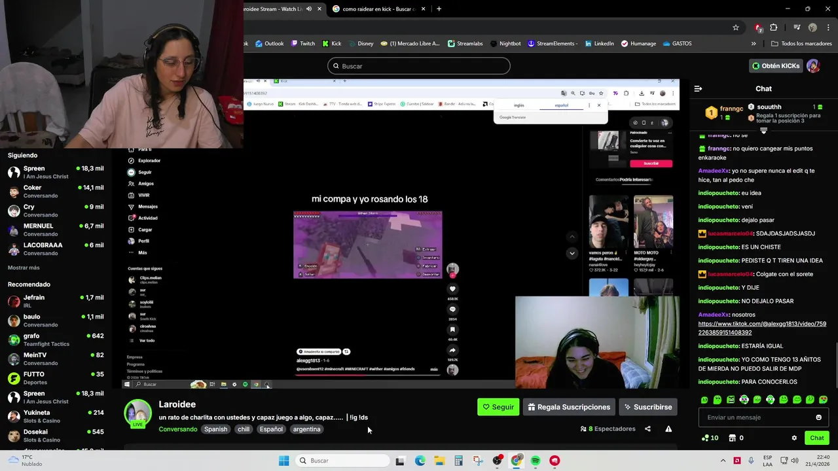
Task: Show hidden system tray icons
Action: click(723, 461)
